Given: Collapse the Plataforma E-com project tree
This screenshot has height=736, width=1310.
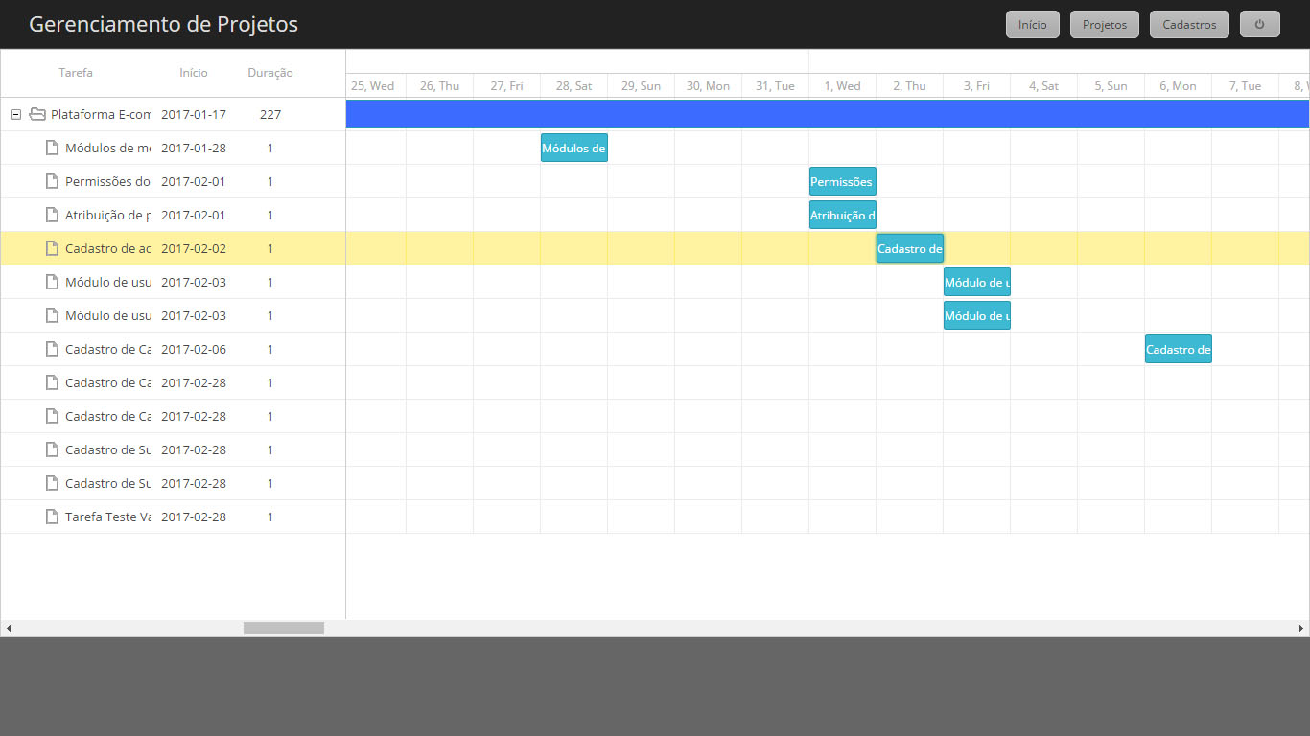Looking at the screenshot, I should coord(15,115).
